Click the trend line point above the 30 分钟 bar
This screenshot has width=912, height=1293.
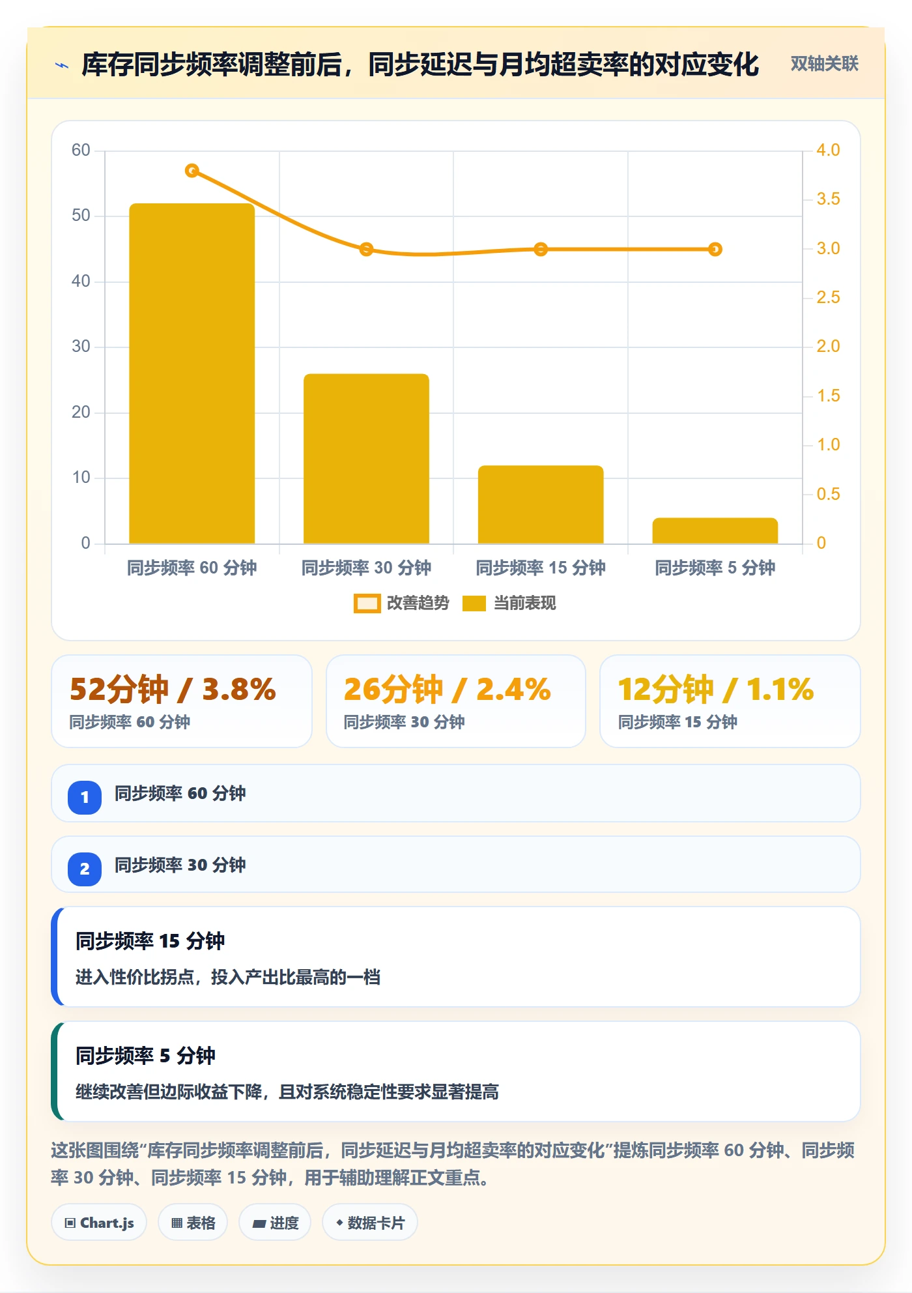coord(367,249)
